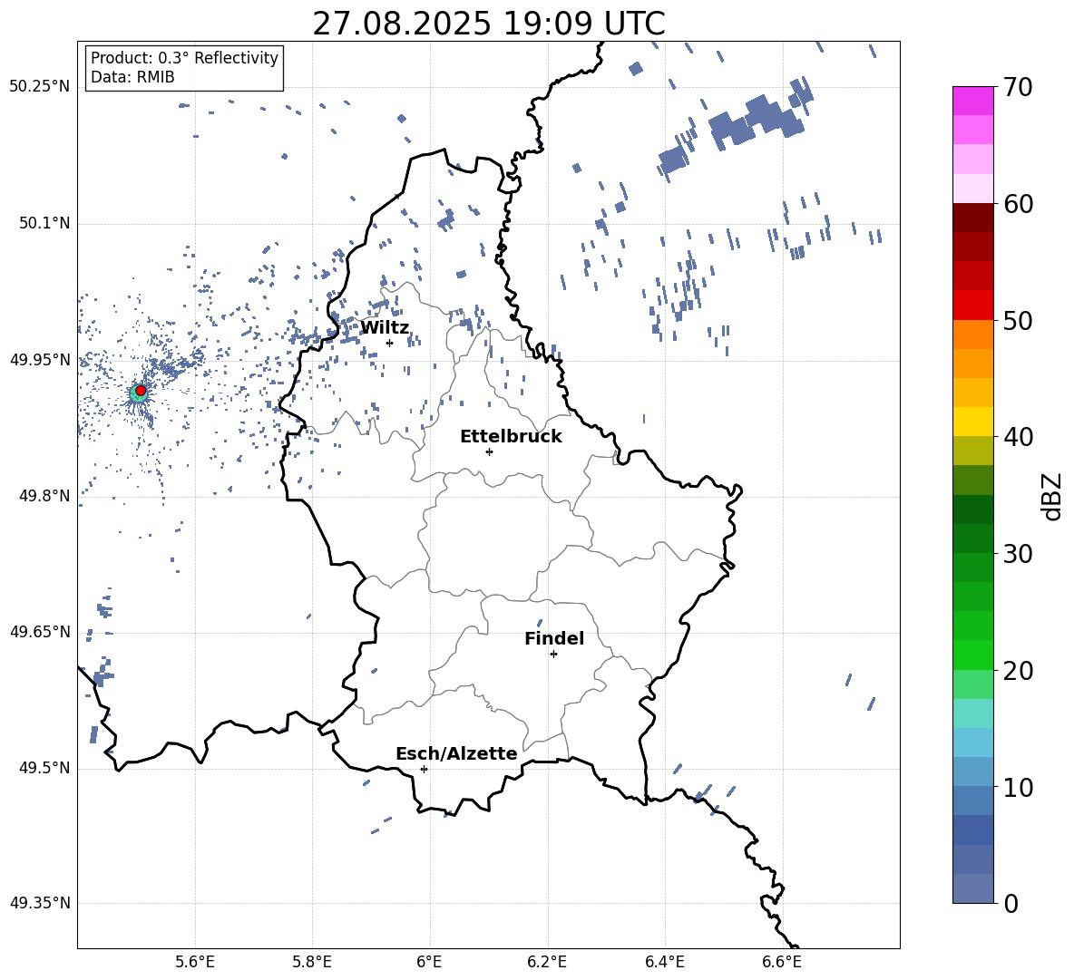
Task: Click the Data: RMIB text
Action: [x=132, y=77]
